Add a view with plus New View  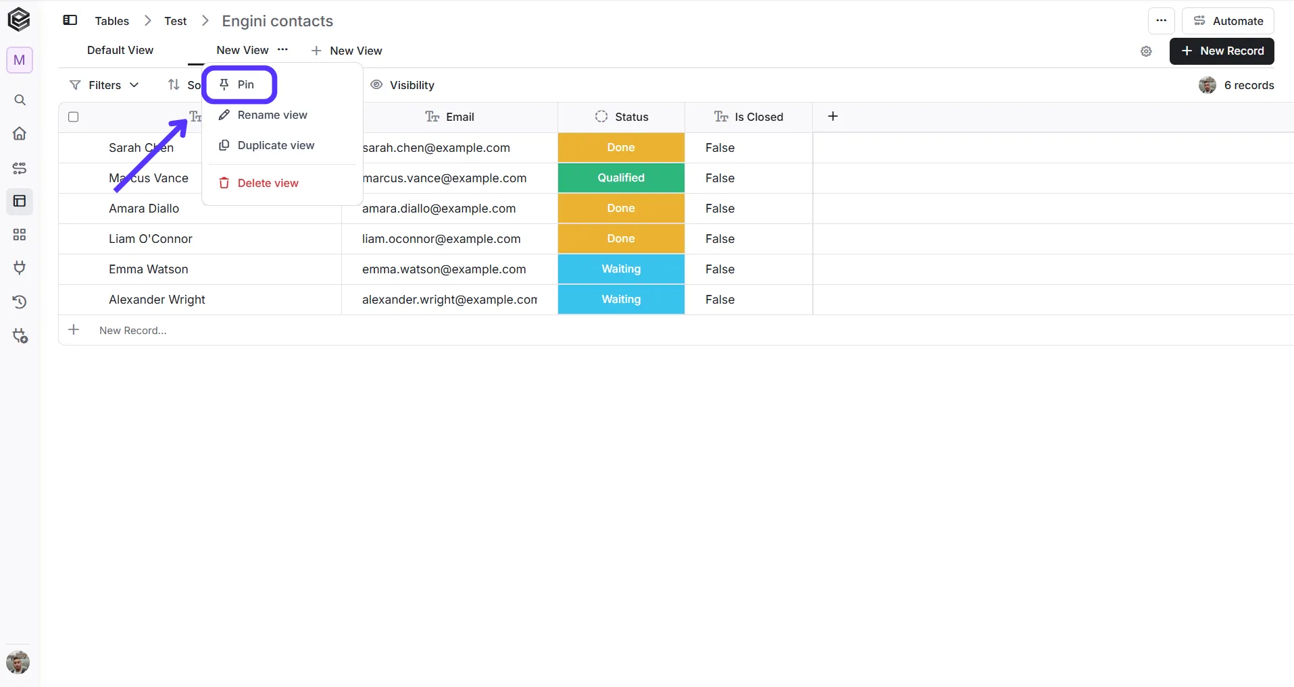(x=347, y=51)
